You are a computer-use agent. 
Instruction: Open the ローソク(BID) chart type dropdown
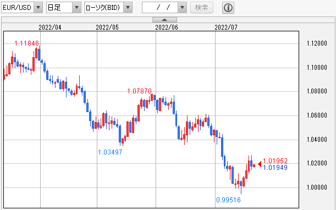[108, 8]
